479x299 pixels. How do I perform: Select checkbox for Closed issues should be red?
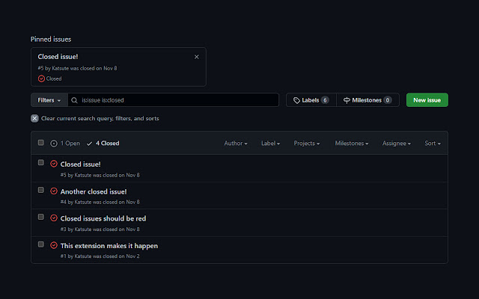[x=41, y=217]
